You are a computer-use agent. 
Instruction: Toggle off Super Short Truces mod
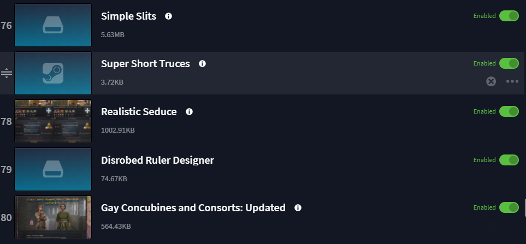[509, 63]
